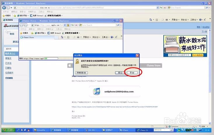Open the Windows 开始 Start menu
214x135 pixels.
coord(8,130)
